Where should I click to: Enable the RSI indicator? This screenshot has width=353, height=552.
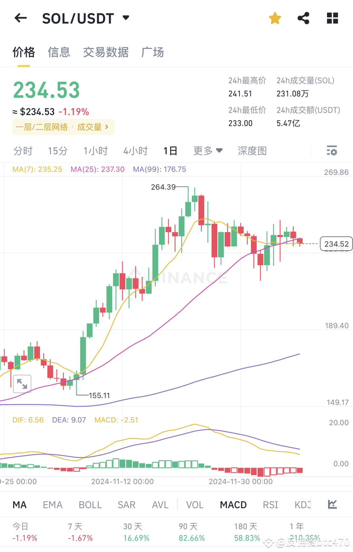coord(270,504)
